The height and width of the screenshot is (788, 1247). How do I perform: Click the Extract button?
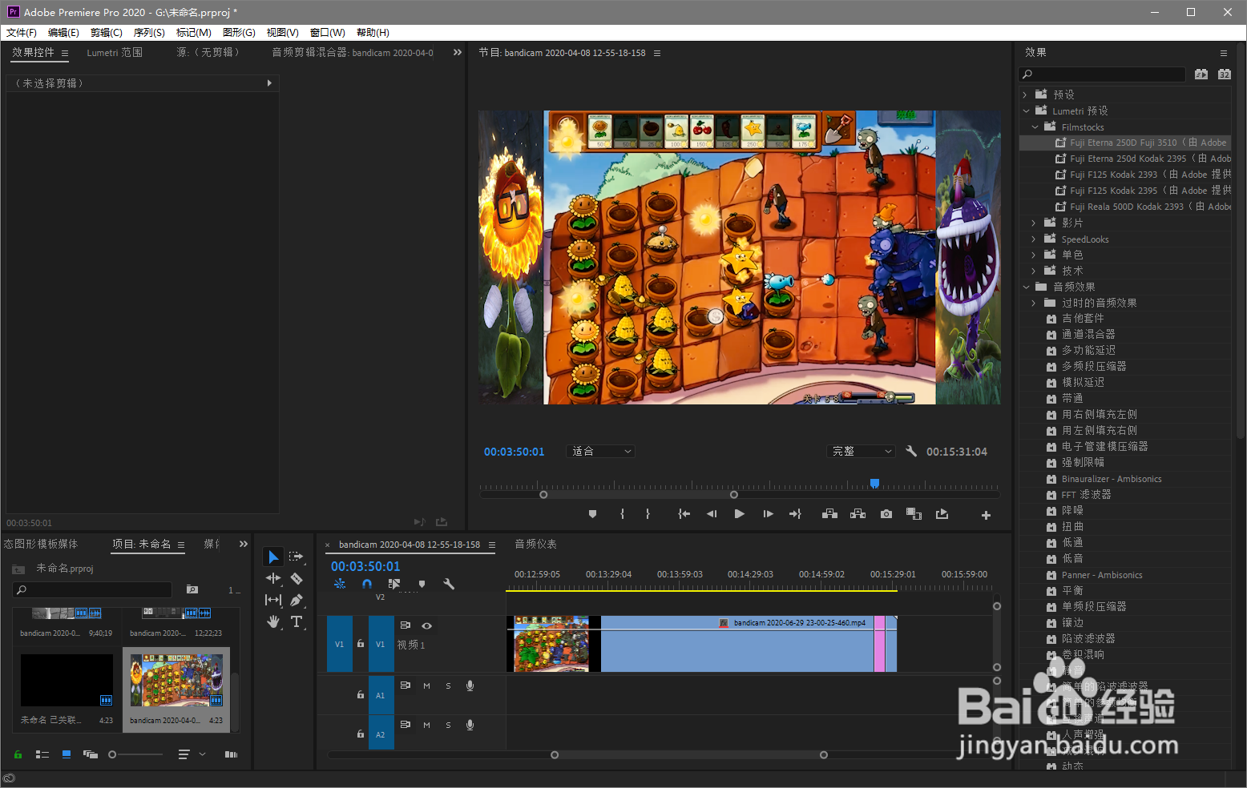(x=858, y=514)
